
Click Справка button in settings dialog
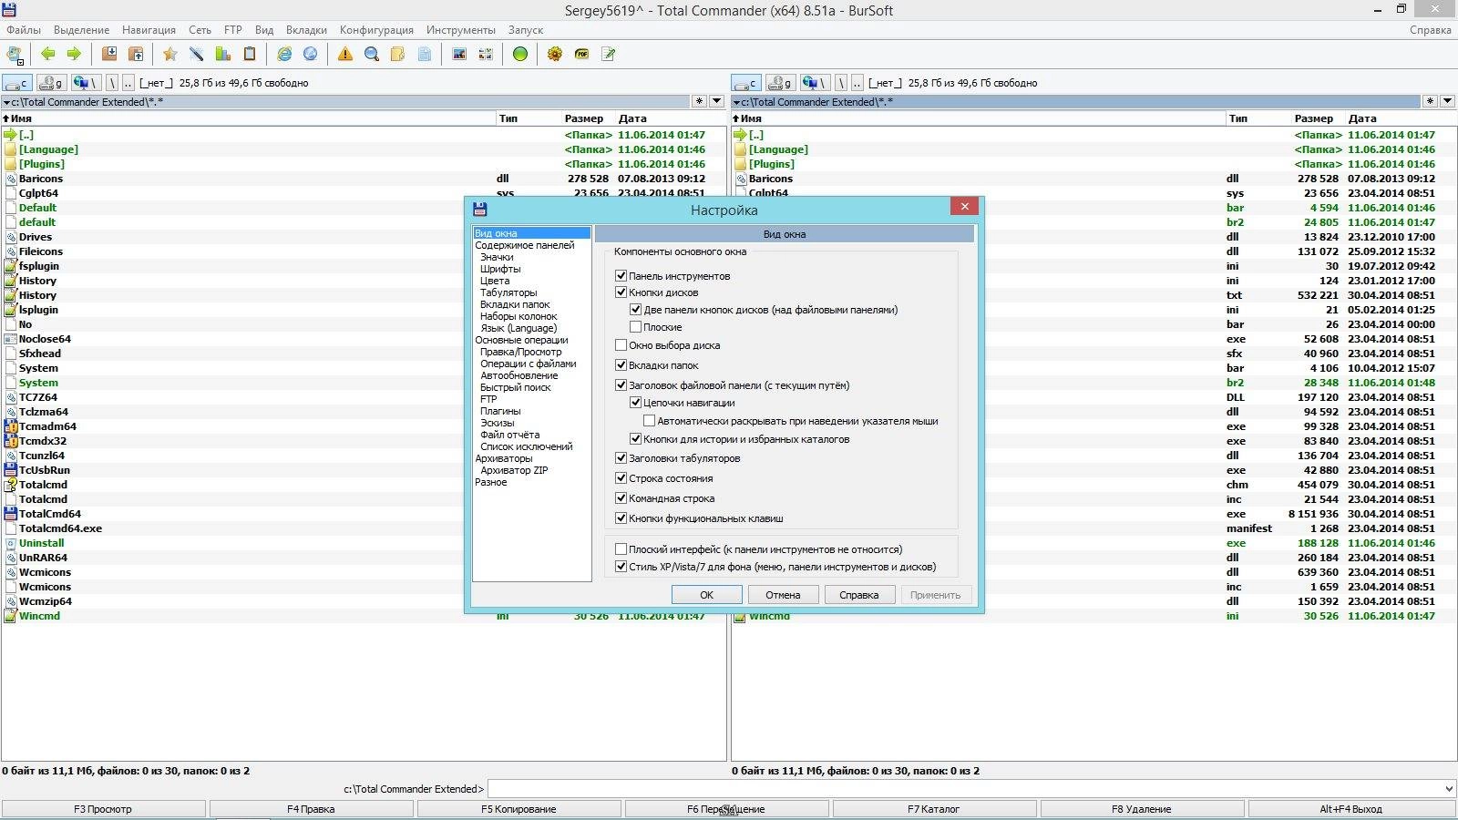[859, 595]
